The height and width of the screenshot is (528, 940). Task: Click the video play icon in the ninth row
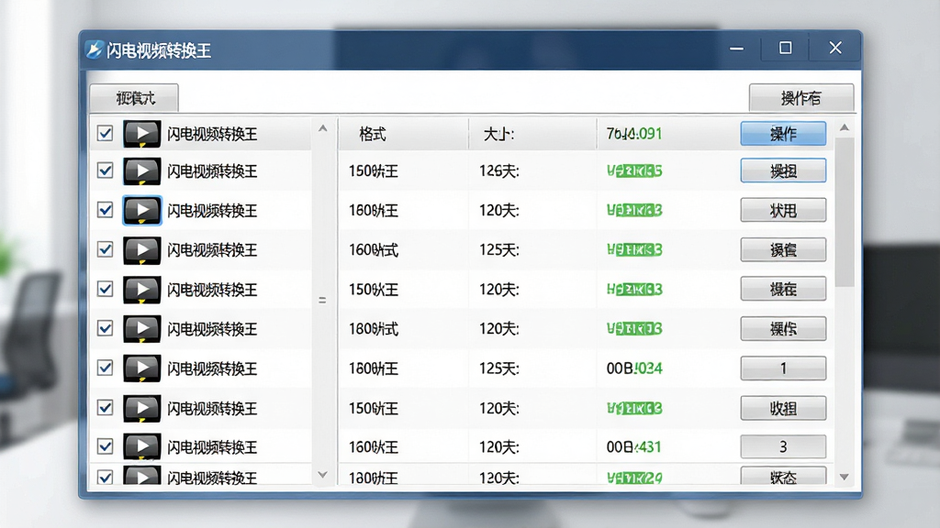point(142,446)
